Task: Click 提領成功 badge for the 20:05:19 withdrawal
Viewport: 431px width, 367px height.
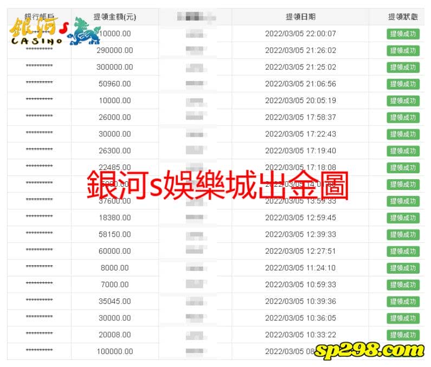Action: 403,101
